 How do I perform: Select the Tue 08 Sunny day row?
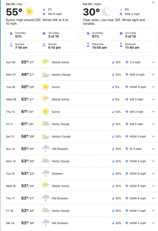click(80, 87)
